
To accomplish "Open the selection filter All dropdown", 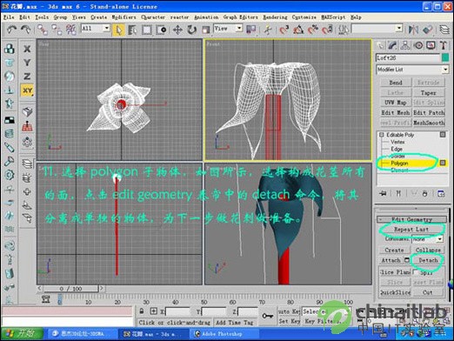I will click(95, 29).
